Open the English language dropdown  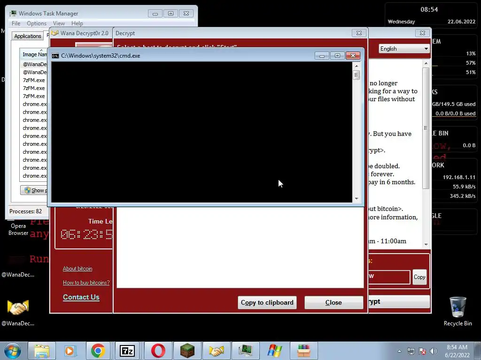pyautogui.click(x=404, y=49)
